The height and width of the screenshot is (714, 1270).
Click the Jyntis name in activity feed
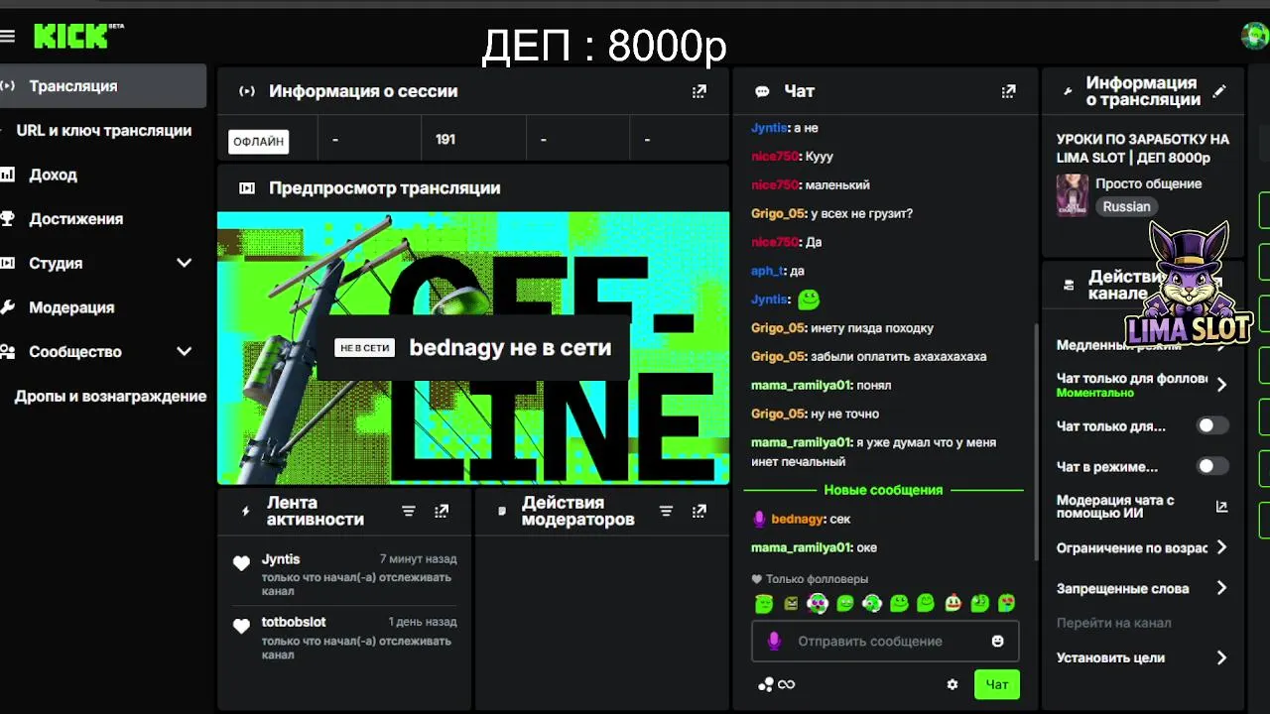pyautogui.click(x=281, y=559)
